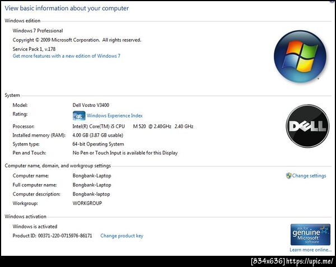336x267 pixels.
Task: Click the Computer description label
Action: [x=36, y=194]
